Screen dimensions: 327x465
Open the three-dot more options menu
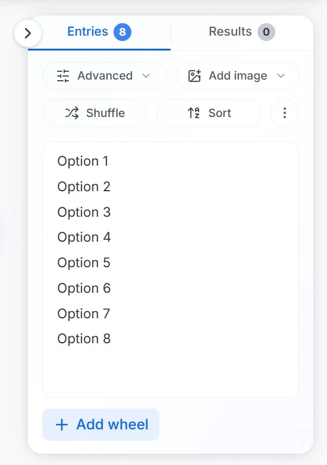(285, 113)
